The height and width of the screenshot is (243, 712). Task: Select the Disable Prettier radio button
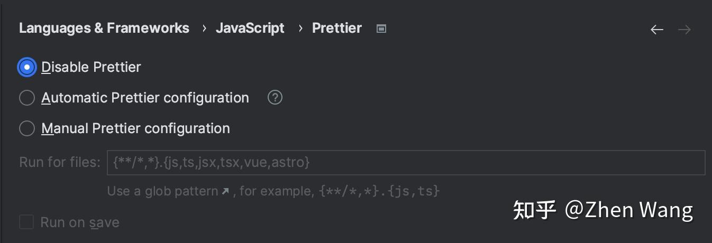[x=27, y=67]
